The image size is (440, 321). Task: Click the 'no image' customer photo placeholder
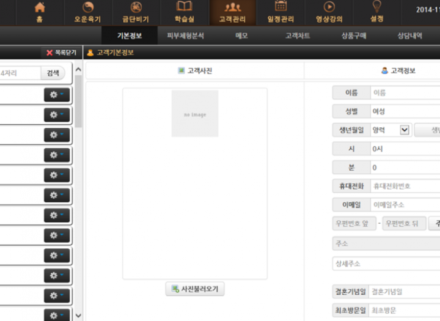click(x=194, y=114)
